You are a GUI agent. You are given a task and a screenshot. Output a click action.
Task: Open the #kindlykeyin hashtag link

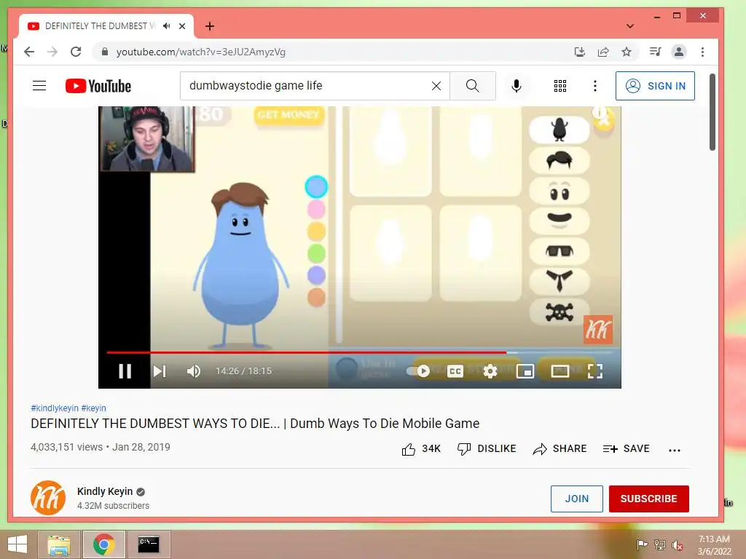click(55, 408)
